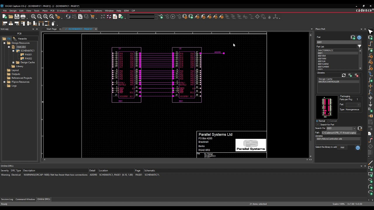Close the SCHEMATIC1 : PAGE1 tab
The image size is (374, 210).
[96, 29]
